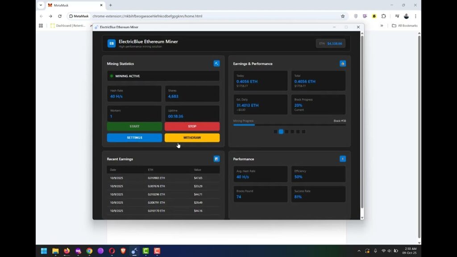
Task: Click the browser forward arrow
Action: point(50,17)
